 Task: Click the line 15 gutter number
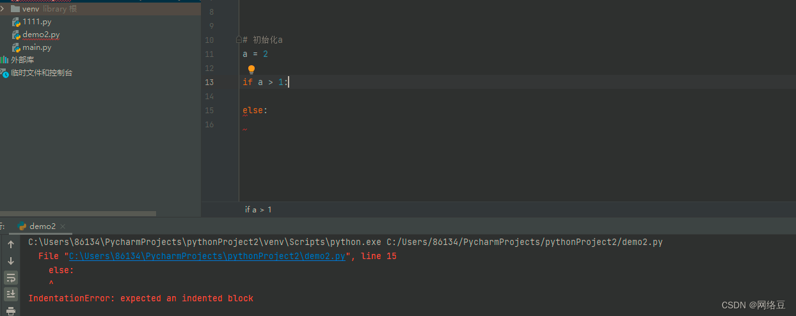coord(209,110)
